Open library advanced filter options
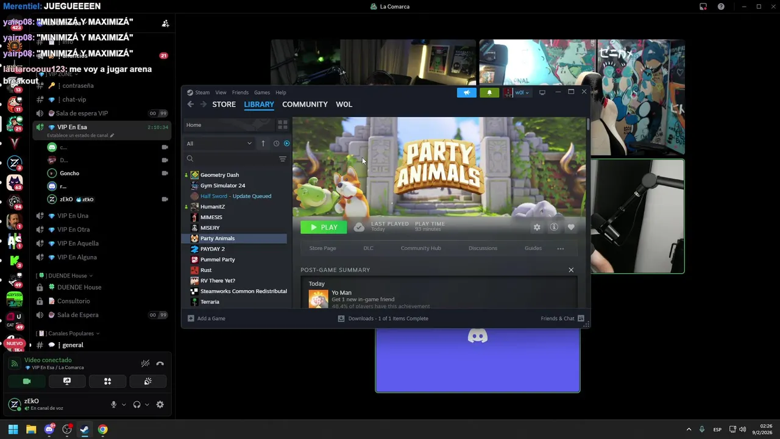780x439 pixels. point(283,159)
